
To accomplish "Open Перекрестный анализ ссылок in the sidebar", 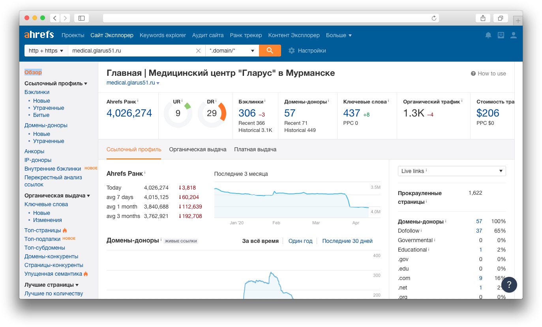I will click(x=53, y=181).
